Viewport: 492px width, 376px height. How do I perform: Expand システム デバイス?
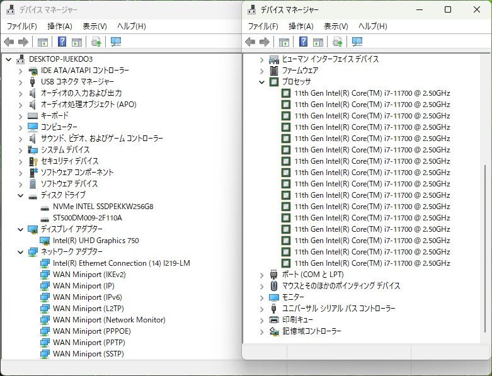[21, 151]
